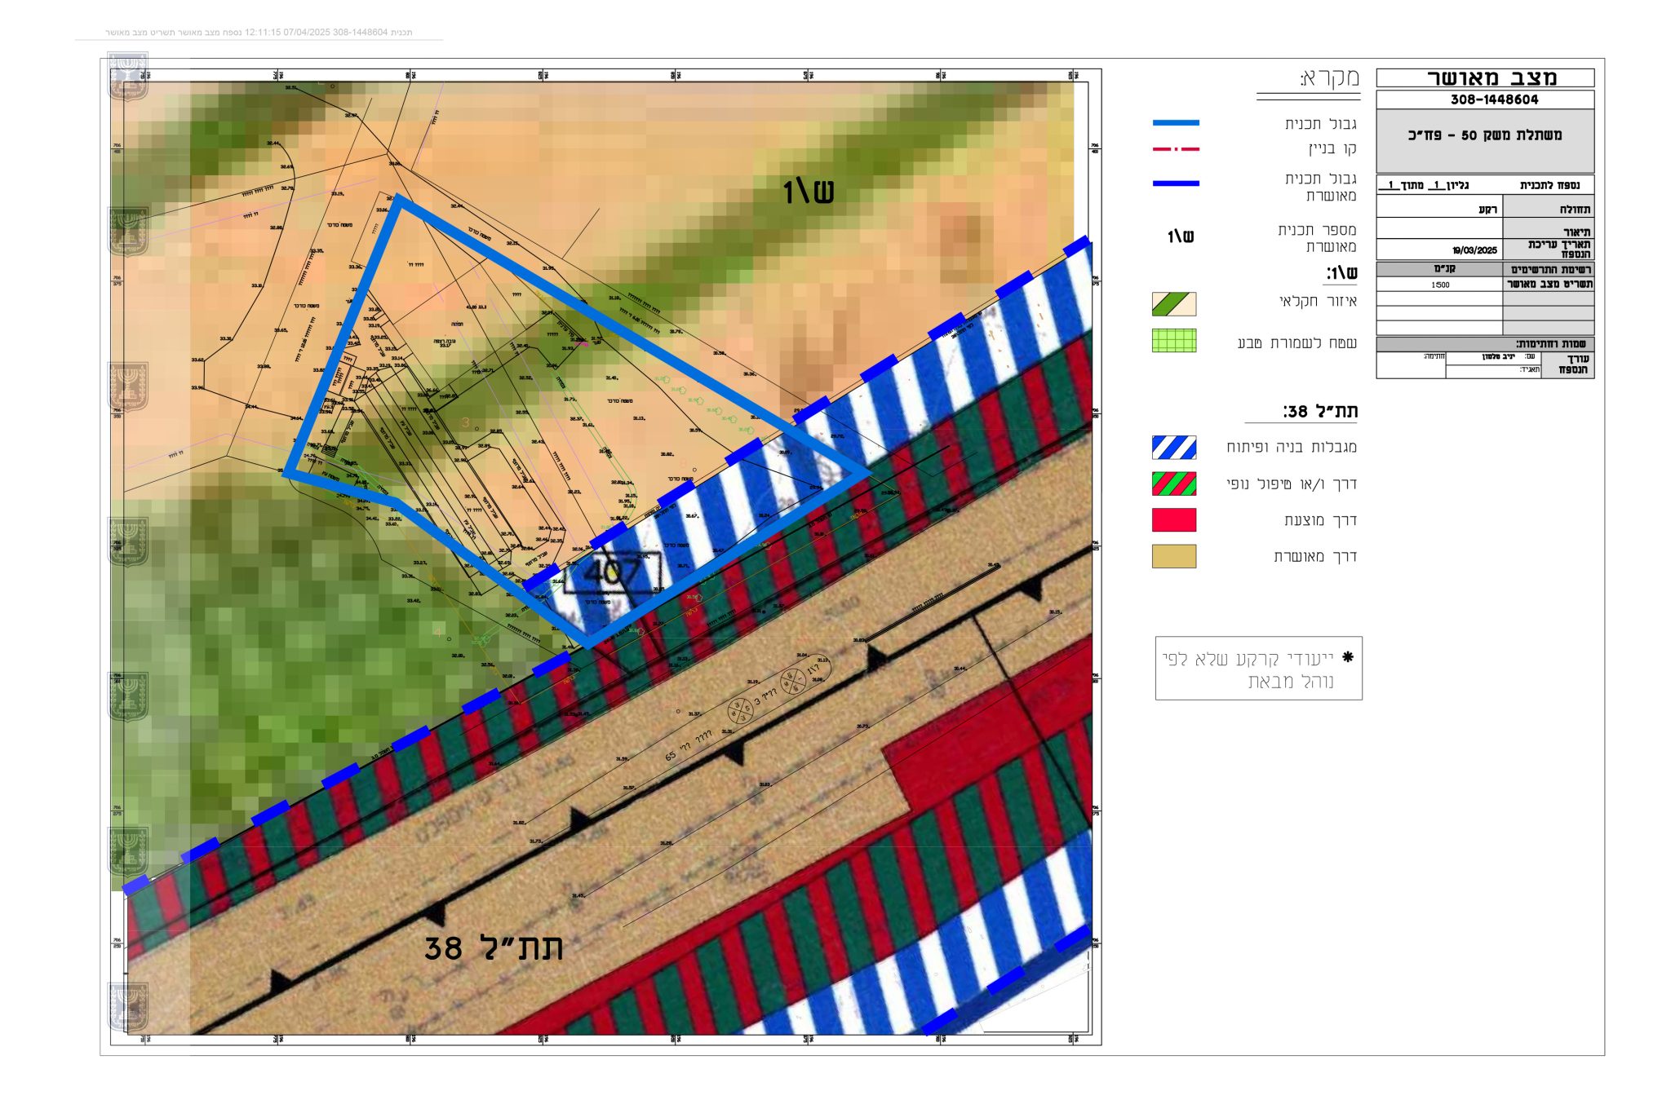This screenshot has height=1113, width=1671.
Task: Click the 'ש\1' approved plan number symbol in legend
Action: 1180,236
